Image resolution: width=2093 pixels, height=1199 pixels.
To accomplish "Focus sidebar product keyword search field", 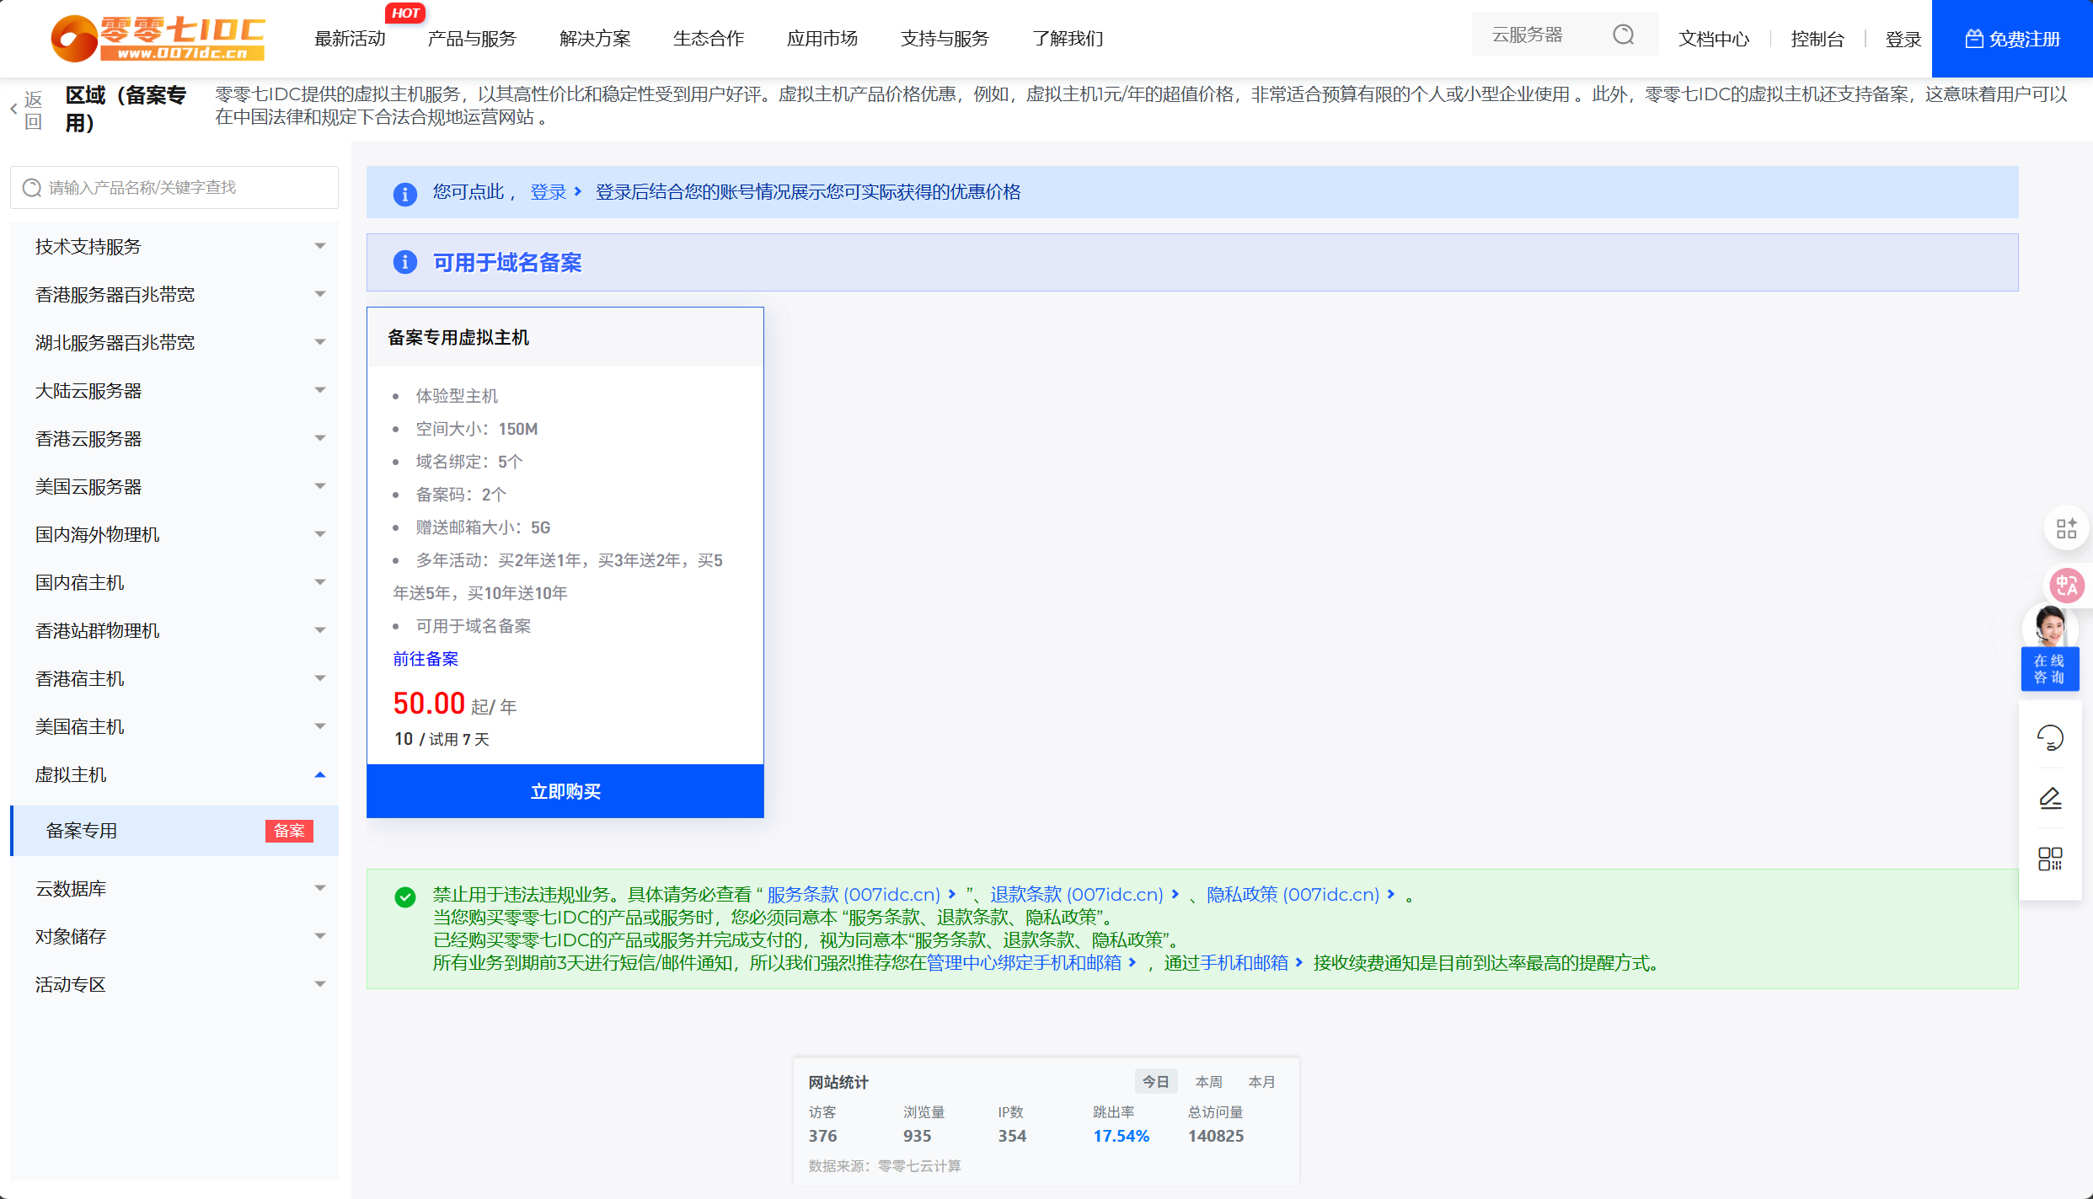I will (174, 187).
